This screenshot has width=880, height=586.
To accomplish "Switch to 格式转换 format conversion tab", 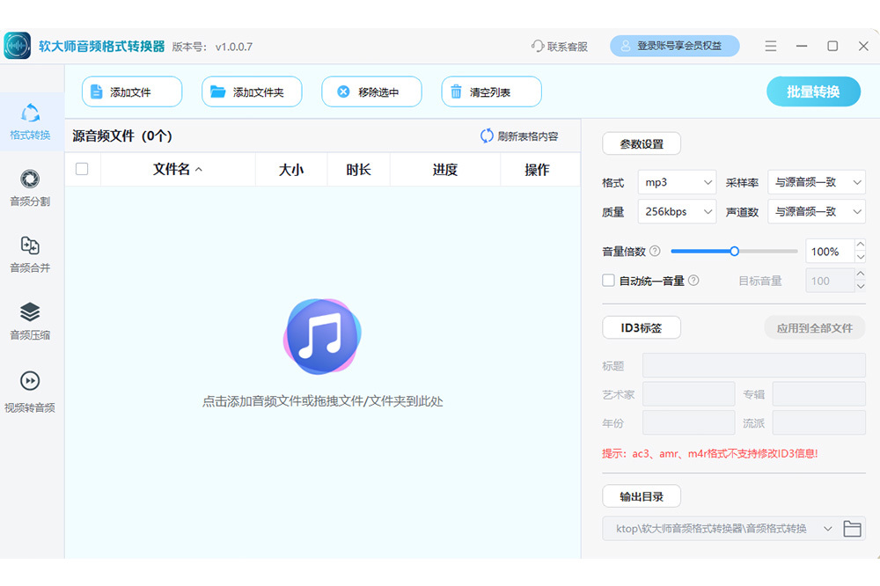I will point(30,121).
